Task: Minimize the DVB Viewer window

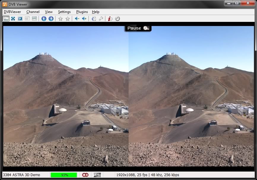Action: [x=229, y=3]
